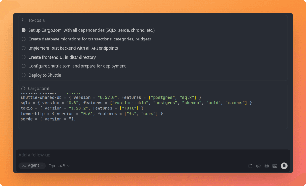This screenshot has width=306, height=186.
Task: Select the infinity icon on the Agent button
Action: 23,165
